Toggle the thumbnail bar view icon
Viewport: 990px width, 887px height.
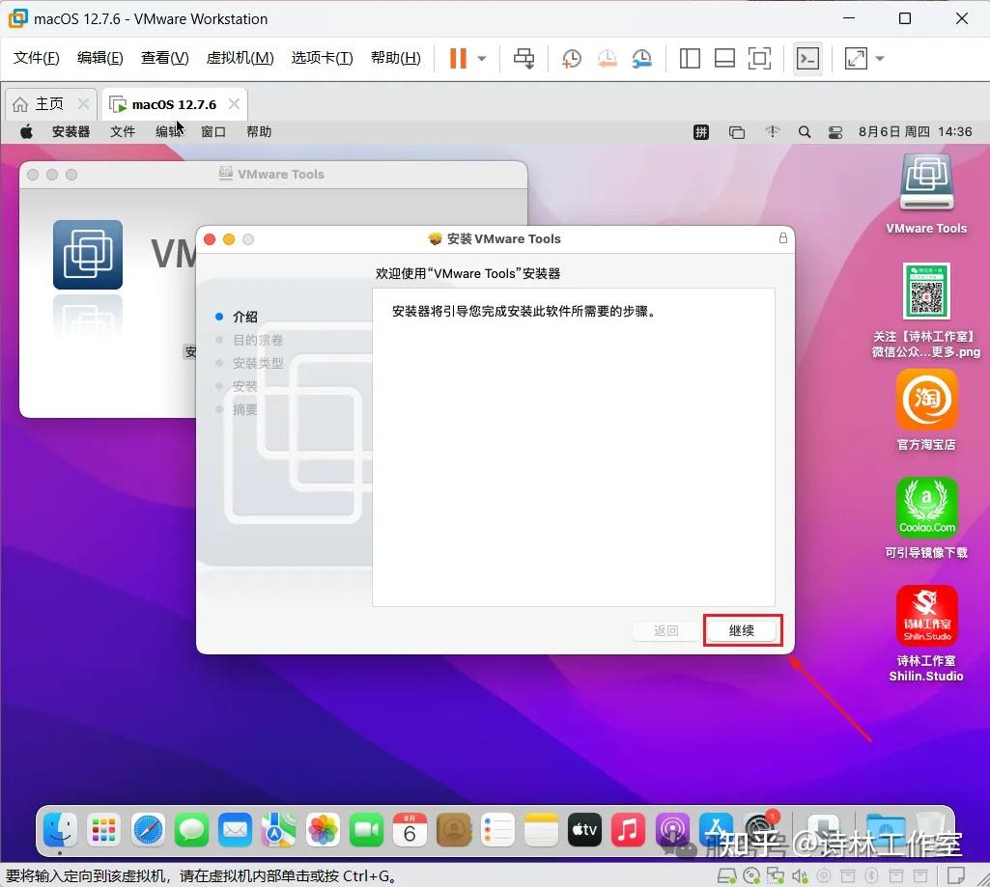pyautogui.click(x=724, y=59)
